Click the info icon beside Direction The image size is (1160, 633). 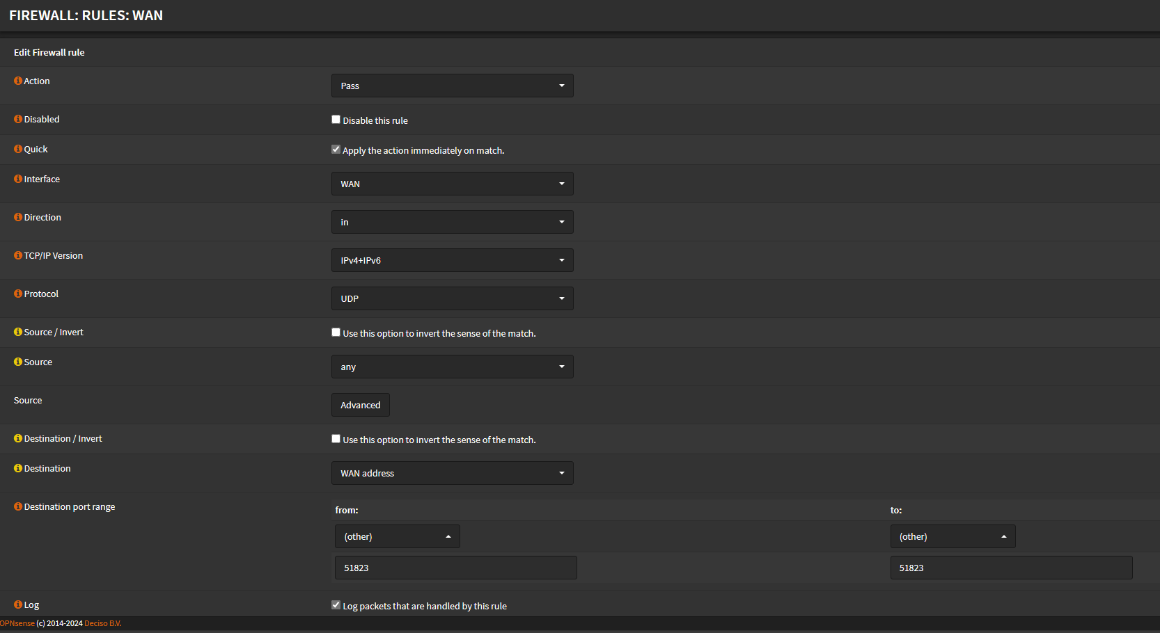[x=18, y=217]
